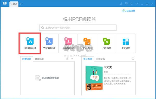Click the 大丈夫 book title
156x99 pixels.
(108, 67)
